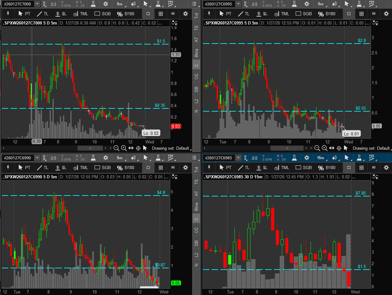Click zoom out magnifier under C7000 chart

click(116, 148)
